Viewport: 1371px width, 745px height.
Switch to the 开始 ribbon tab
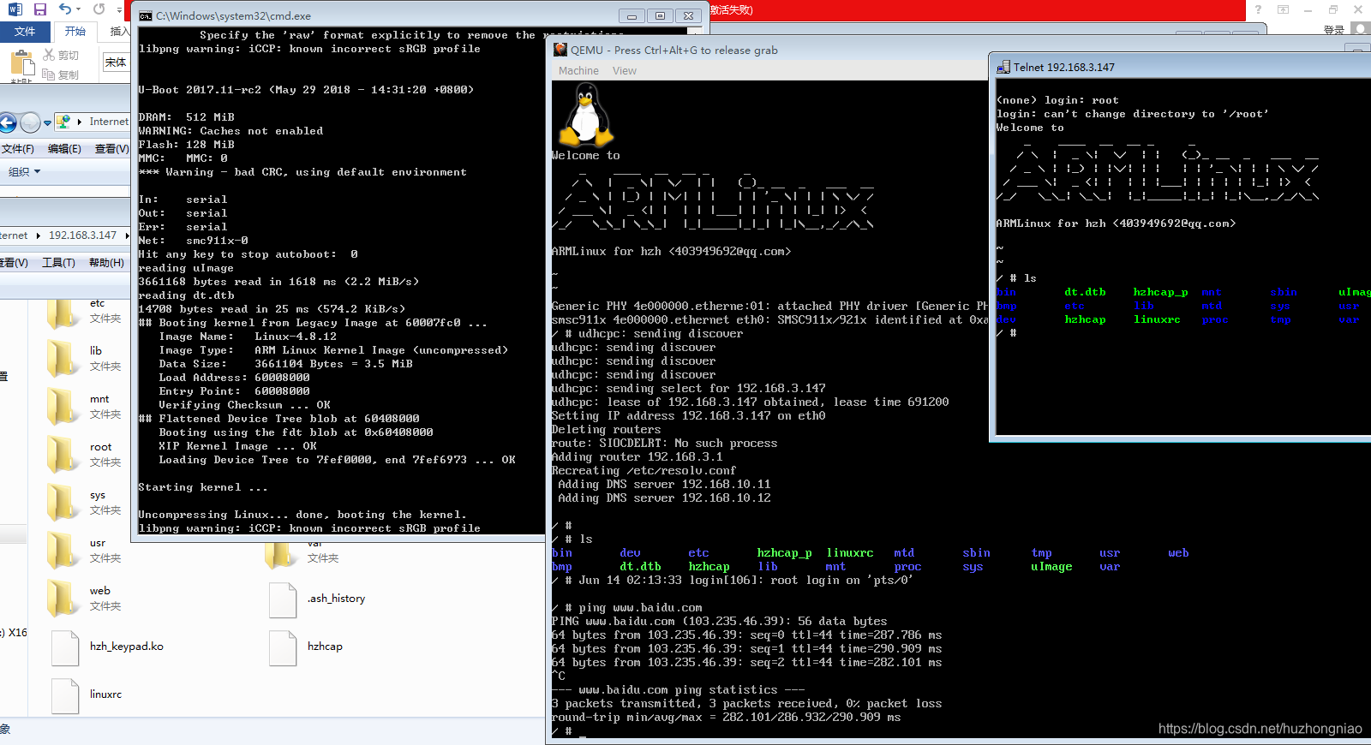click(75, 32)
